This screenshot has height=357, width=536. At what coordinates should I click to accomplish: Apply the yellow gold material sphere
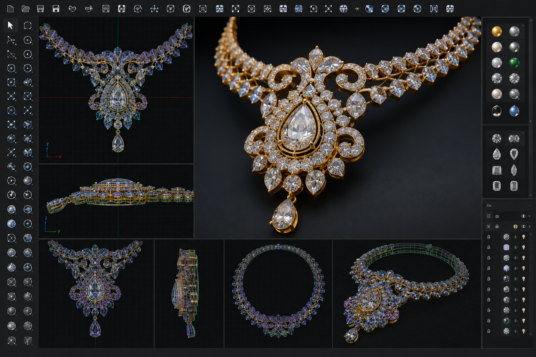coord(497,31)
